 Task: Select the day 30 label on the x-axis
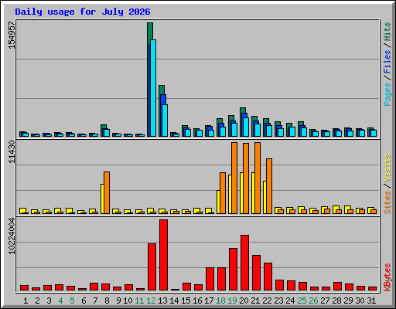[360, 301]
